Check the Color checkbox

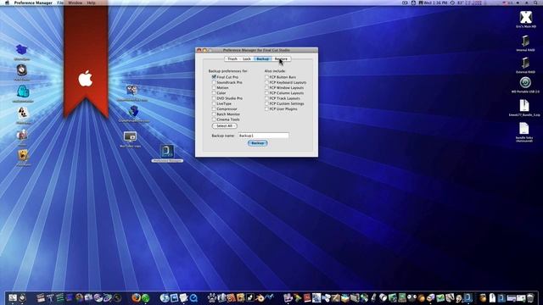pyautogui.click(x=214, y=92)
